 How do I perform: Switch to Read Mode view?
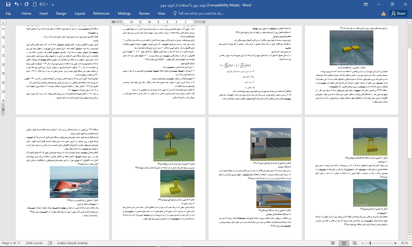333,243
